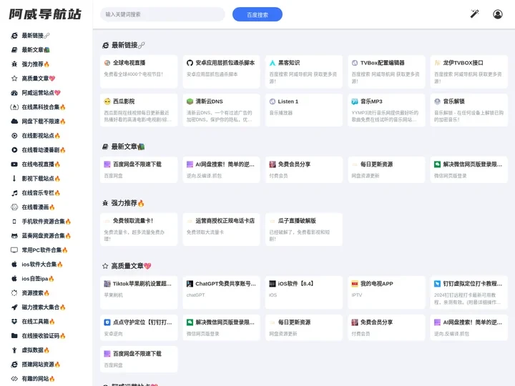Go to 阿威运营站点 sidebar entry

pos(36,93)
